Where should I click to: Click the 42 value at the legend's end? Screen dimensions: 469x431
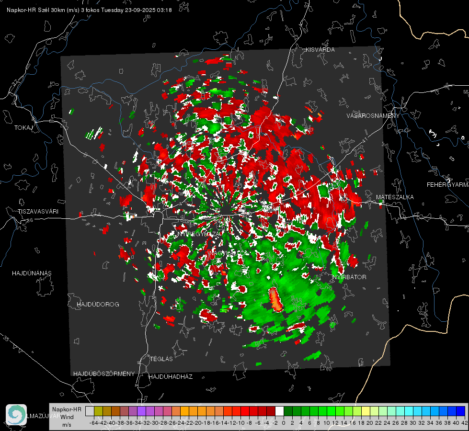(465, 423)
